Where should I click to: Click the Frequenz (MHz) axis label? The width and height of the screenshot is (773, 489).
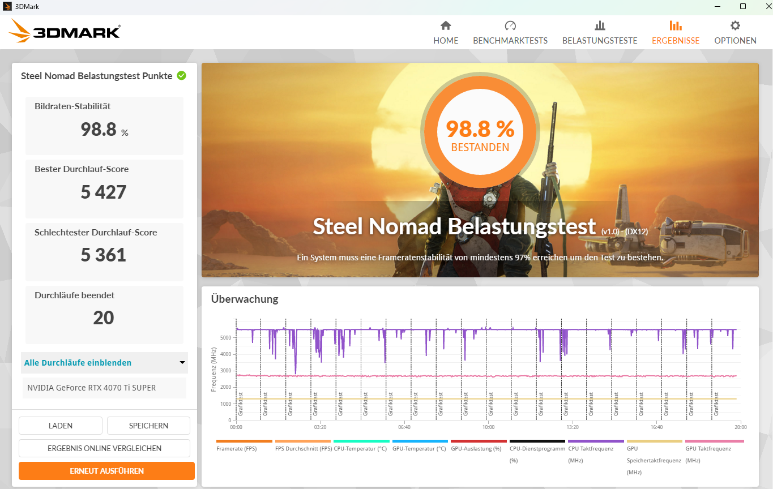(x=214, y=371)
